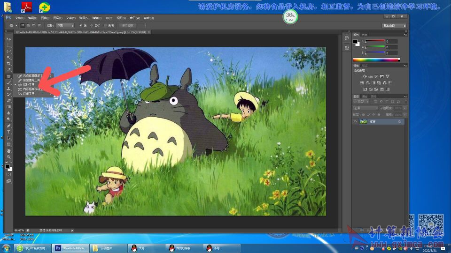This screenshot has width=451, height=253.
Task: Click the Patch tool button in toolbox
Action: pos(8,76)
